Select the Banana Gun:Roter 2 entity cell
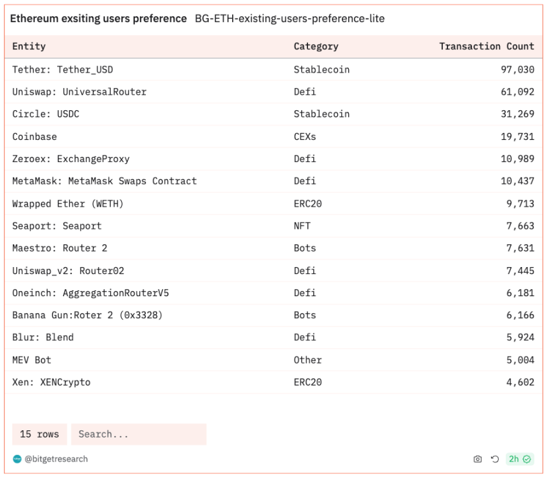 [x=87, y=315]
